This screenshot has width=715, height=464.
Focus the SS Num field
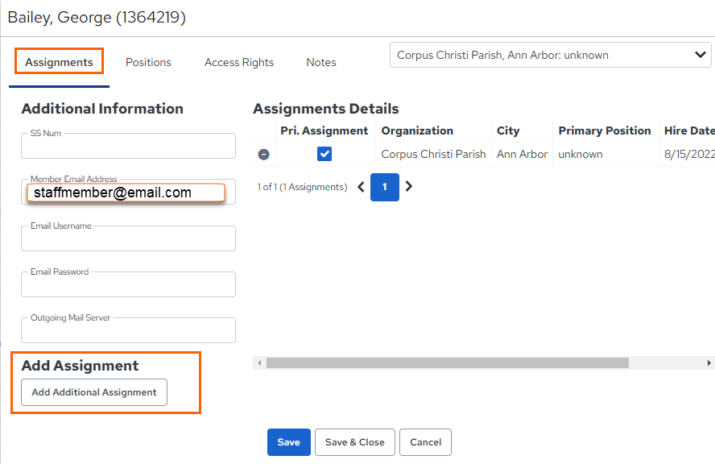click(x=128, y=146)
